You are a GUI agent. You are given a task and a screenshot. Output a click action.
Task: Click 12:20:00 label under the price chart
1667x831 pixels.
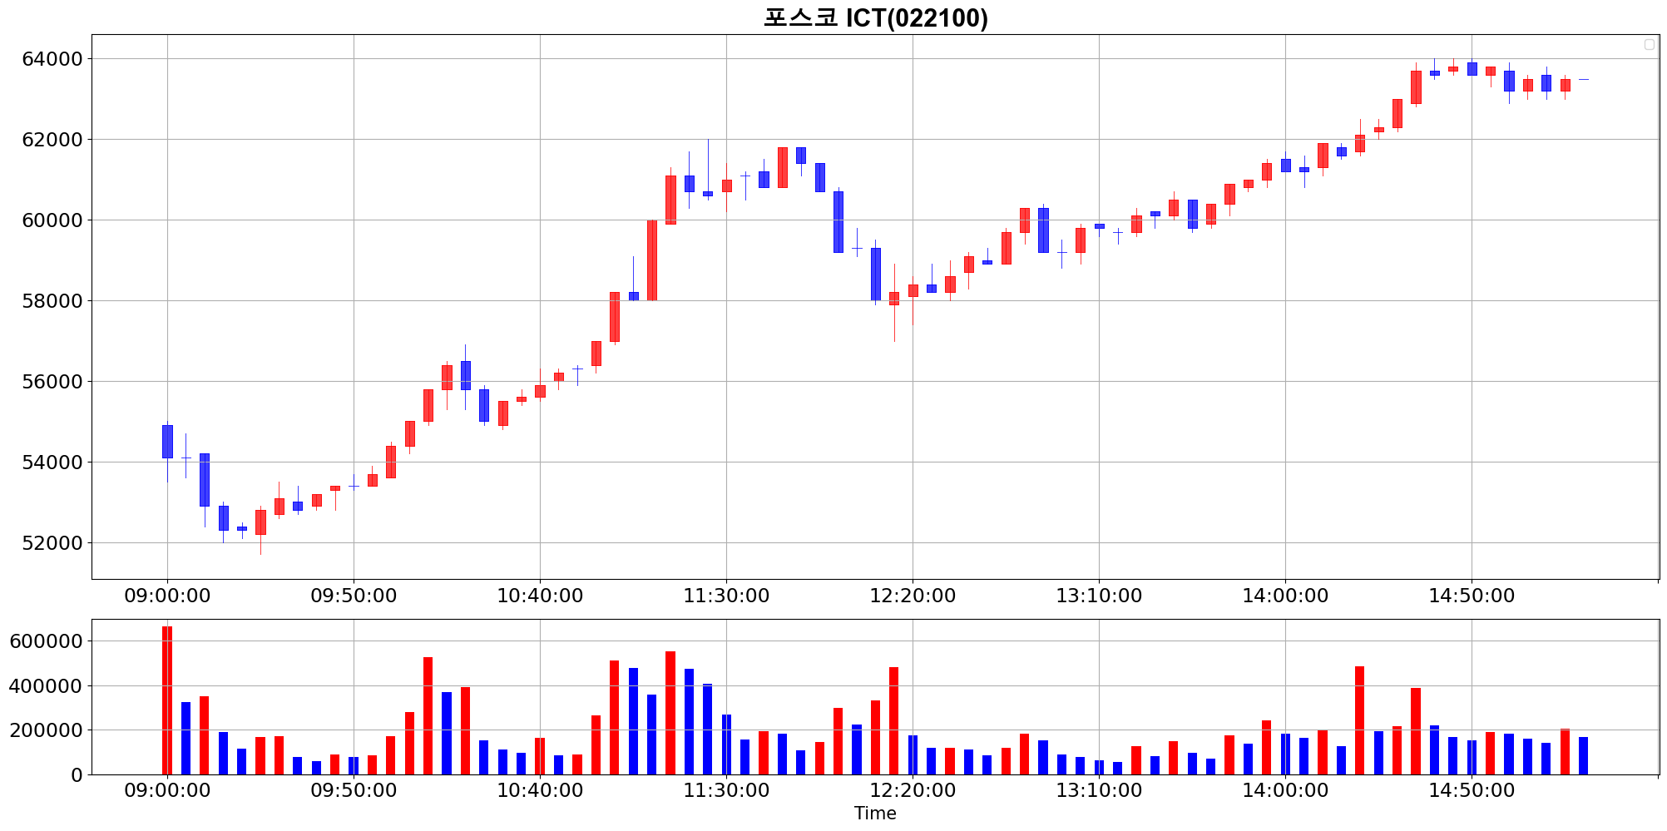coord(913,596)
